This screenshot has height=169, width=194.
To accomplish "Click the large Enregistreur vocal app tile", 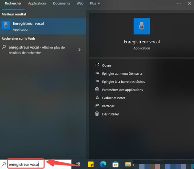I will (x=142, y=26).
